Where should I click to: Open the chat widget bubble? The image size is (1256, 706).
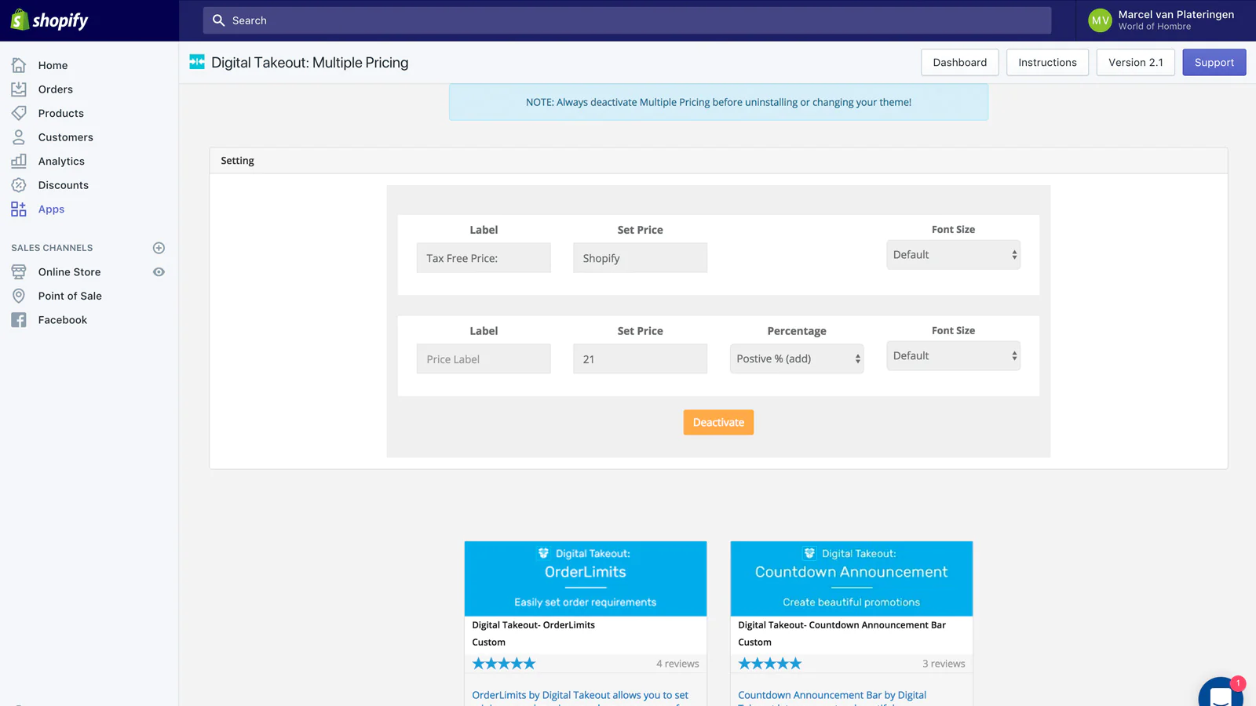(x=1221, y=693)
